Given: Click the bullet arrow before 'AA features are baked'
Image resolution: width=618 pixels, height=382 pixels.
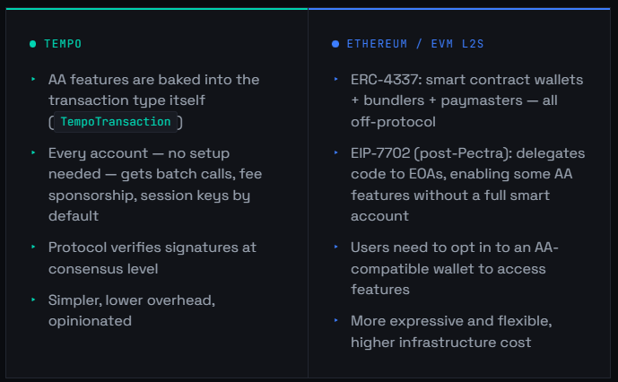Looking at the screenshot, I should pos(33,80).
